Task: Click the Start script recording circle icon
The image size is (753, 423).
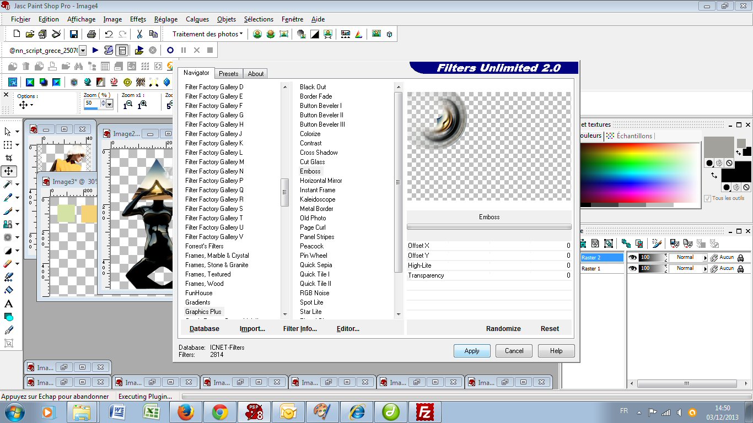Action: (x=170, y=50)
